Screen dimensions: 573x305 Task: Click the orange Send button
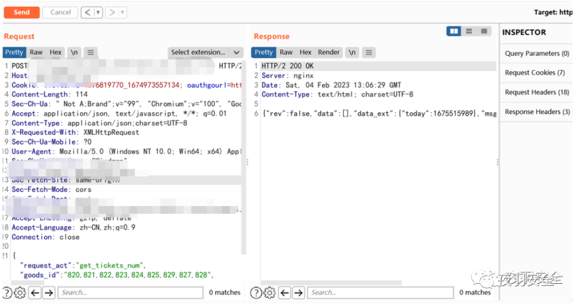tap(22, 12)
